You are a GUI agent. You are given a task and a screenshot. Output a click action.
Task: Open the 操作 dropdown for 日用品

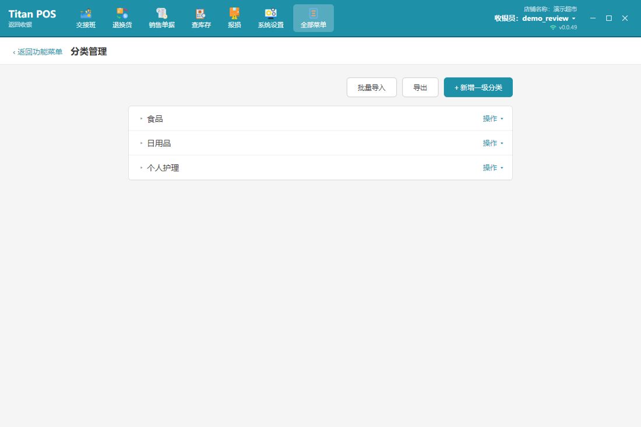(x=493, y=143)
